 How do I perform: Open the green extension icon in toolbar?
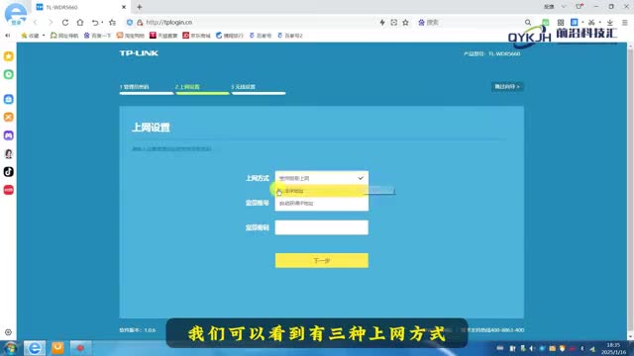click(546, 23)
